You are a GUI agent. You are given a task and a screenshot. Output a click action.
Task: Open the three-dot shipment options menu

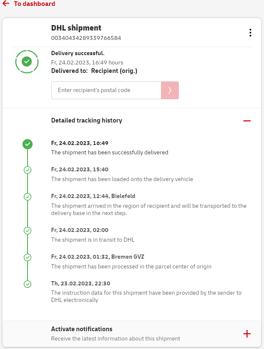[x=250, y=33]
